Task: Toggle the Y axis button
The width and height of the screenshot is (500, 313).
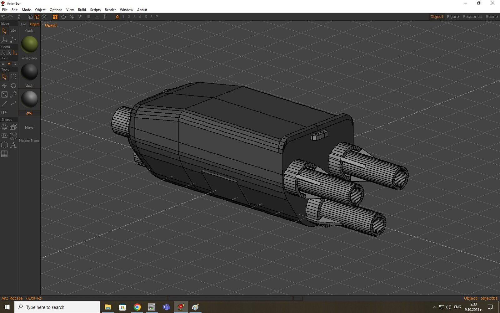Action: click(x=9, y=64)
